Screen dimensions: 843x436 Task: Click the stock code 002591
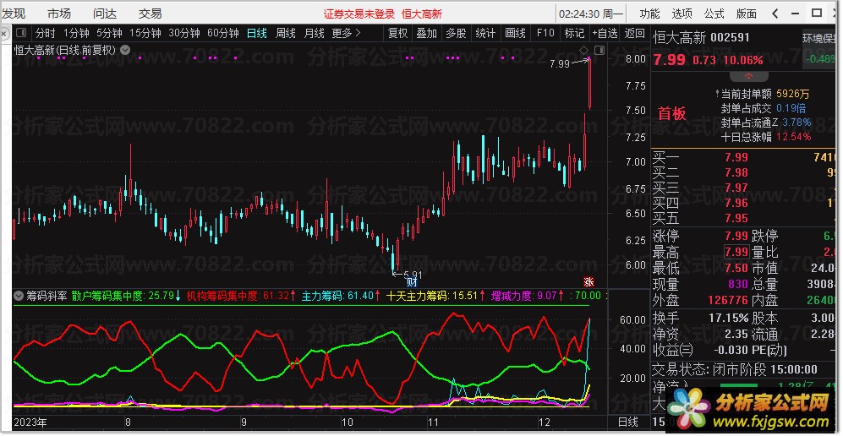point(730,37)
